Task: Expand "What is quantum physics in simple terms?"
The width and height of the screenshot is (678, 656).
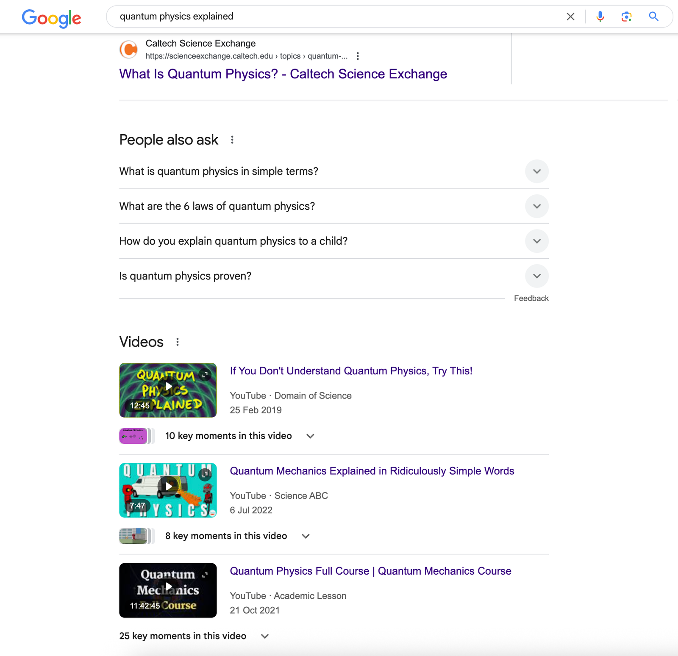Action: click(536, 172)
